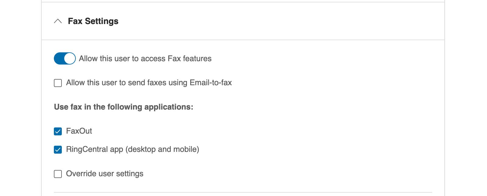Enable the Email-to-fax checkbox

[58, 83]
